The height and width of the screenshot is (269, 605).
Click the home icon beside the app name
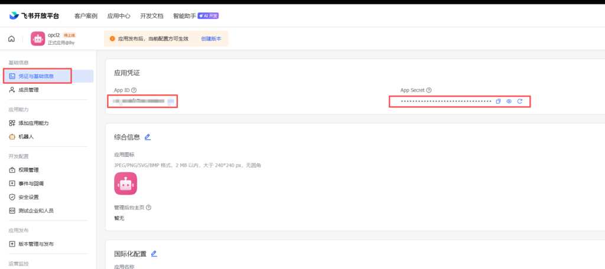coord(11,39)
